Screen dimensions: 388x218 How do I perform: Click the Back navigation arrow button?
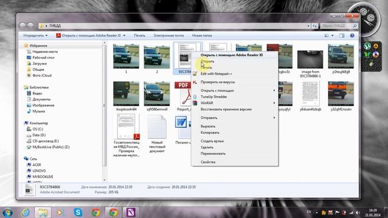22,25
